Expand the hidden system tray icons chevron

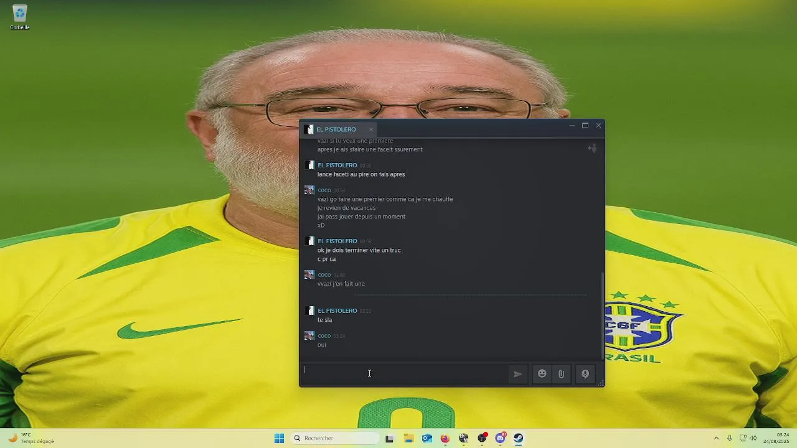716,438
